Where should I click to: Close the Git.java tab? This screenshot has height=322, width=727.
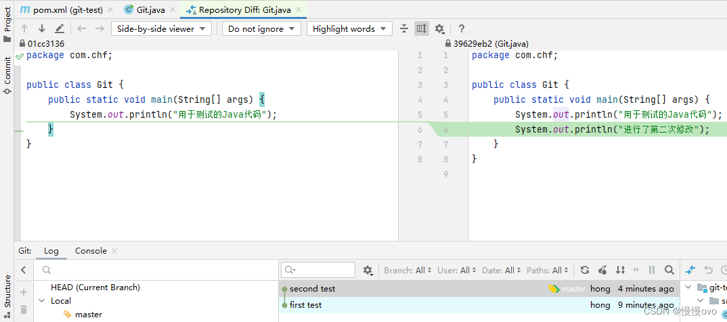(173, 9)
